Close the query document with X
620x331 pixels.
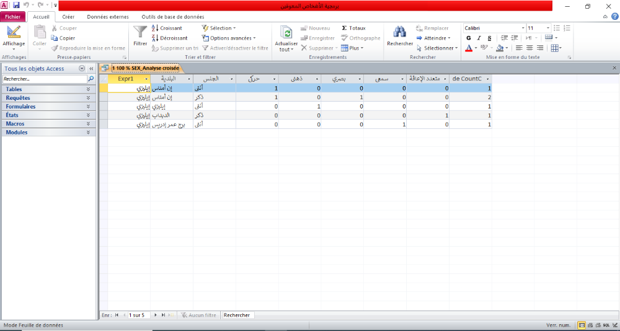(614, 68)
